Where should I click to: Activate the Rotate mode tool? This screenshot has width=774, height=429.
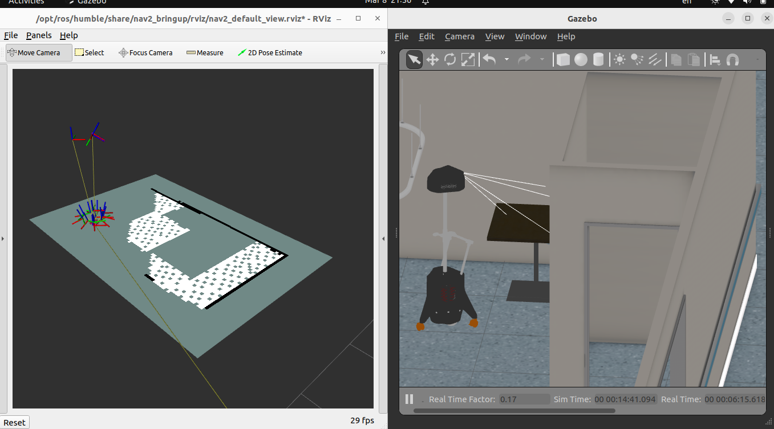click(450, 60)
